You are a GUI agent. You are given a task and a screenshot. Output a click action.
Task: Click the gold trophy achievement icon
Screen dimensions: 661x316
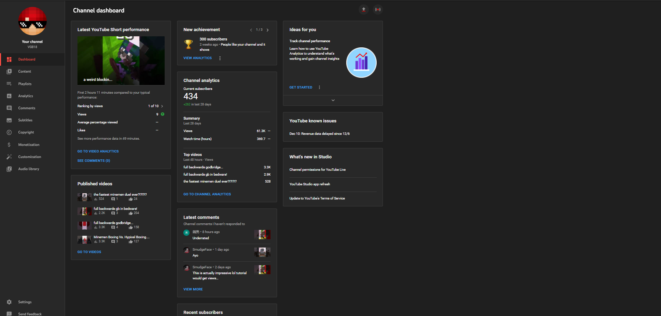point(189,44)
